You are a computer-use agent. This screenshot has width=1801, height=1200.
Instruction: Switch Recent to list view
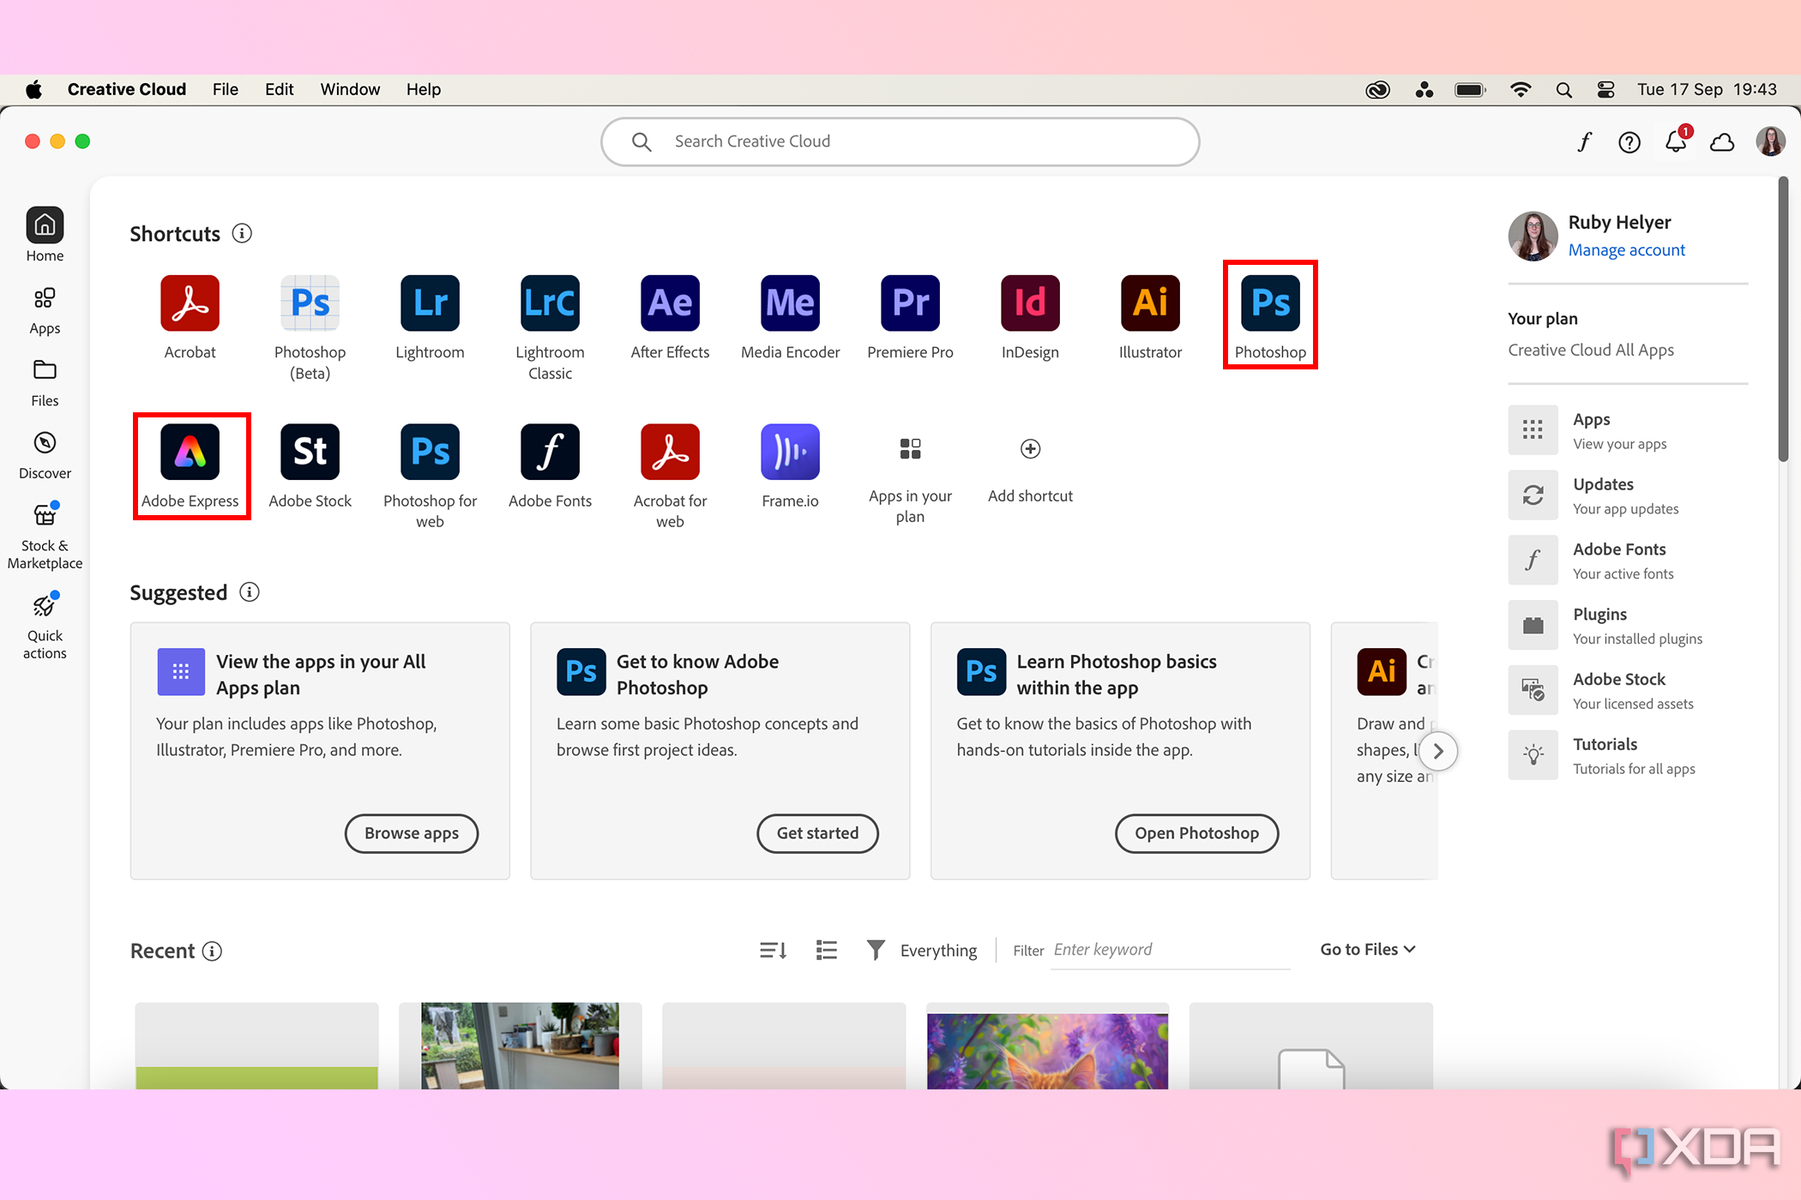pos(827,950)
